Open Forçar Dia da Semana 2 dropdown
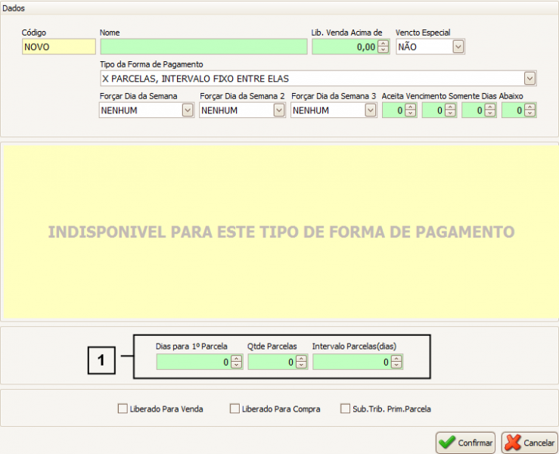Screen dimensions: 559x454 (x=279, y=110)
